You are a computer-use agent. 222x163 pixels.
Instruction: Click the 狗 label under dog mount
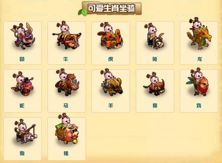22,153
